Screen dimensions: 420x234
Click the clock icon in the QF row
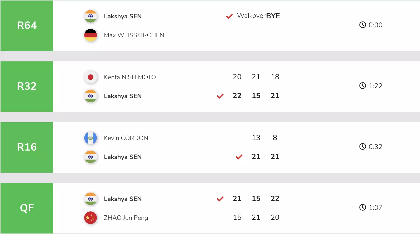tap(363, 208)
